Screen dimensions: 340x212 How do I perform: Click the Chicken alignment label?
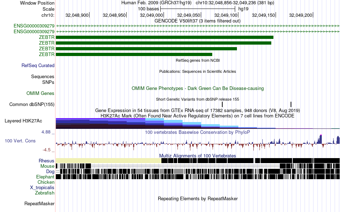pyautogui.click(x=46, y=182)
